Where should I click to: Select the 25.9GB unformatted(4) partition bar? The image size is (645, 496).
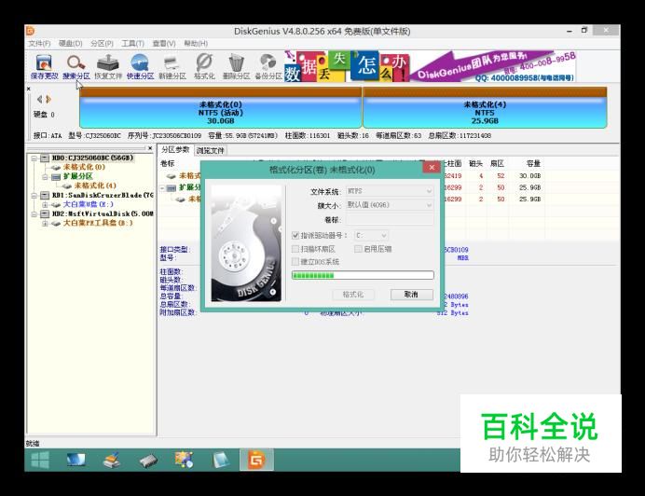click(x=485, y=108)
